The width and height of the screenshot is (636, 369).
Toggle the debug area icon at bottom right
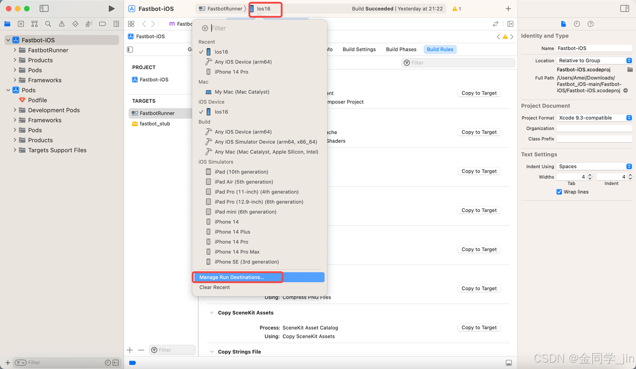(x=508, y=363)
